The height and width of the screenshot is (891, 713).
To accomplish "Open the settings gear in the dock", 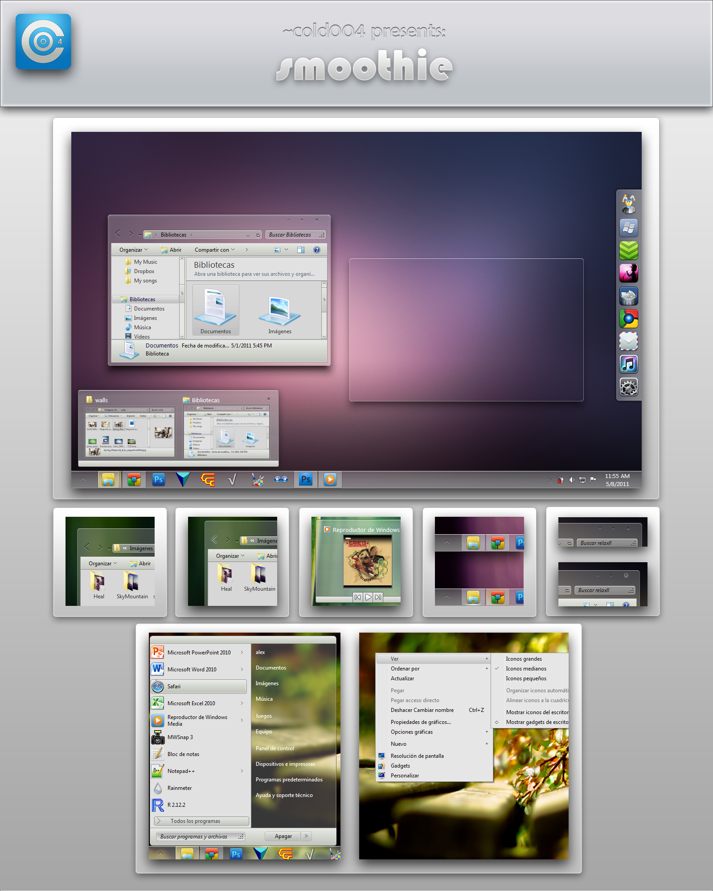I will click(x=628, y=387).
